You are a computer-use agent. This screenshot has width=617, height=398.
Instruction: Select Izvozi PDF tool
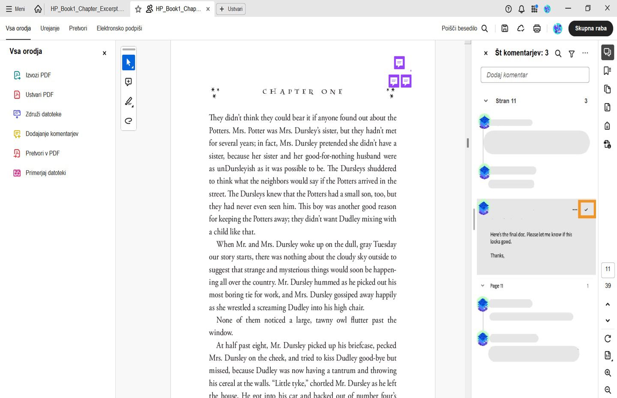[33, 75]
